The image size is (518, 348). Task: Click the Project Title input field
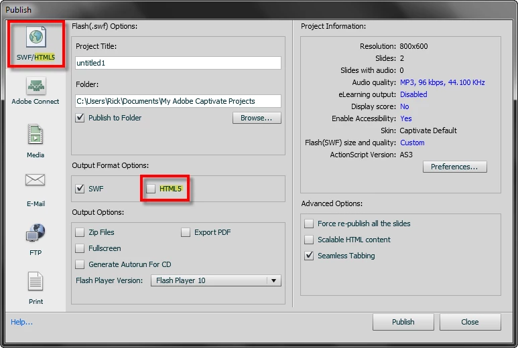pos(178,63)
